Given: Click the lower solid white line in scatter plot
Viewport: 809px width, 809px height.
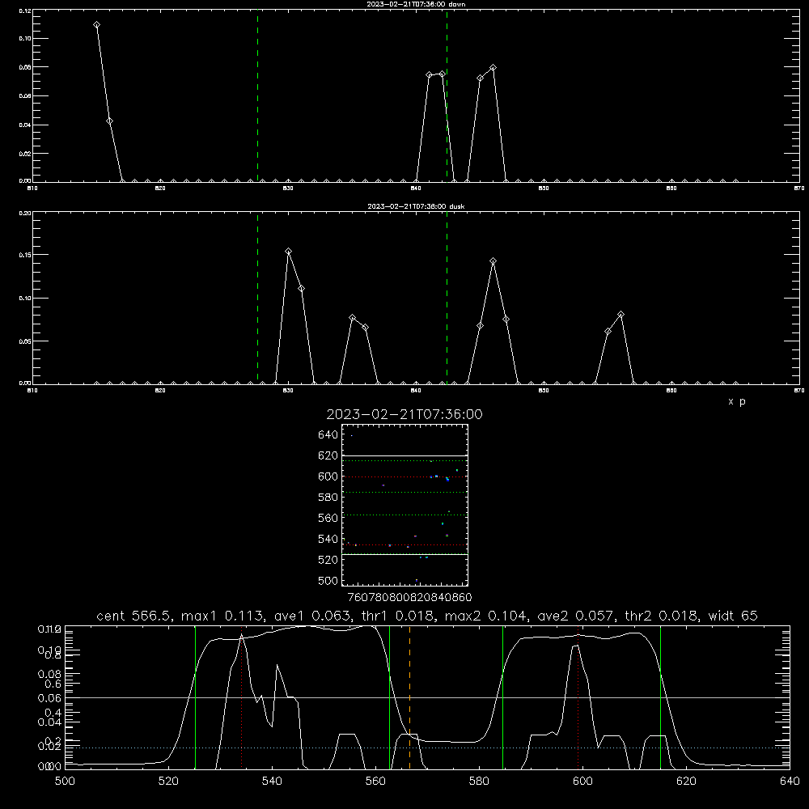Looking at the screenshot, I should [x=404, y=555].
